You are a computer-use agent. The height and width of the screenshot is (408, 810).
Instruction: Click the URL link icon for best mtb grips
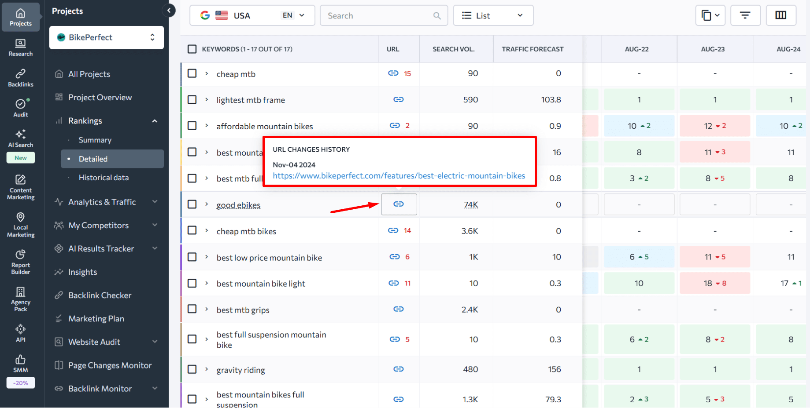point(399,310)
